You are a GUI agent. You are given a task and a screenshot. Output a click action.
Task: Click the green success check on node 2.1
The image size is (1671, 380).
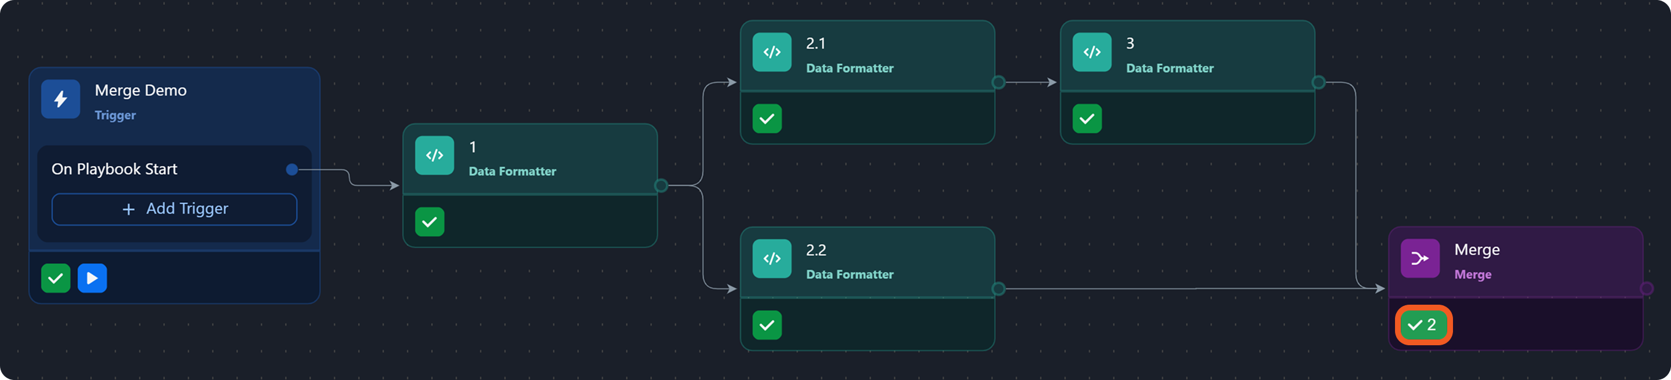tap(767, 119)
